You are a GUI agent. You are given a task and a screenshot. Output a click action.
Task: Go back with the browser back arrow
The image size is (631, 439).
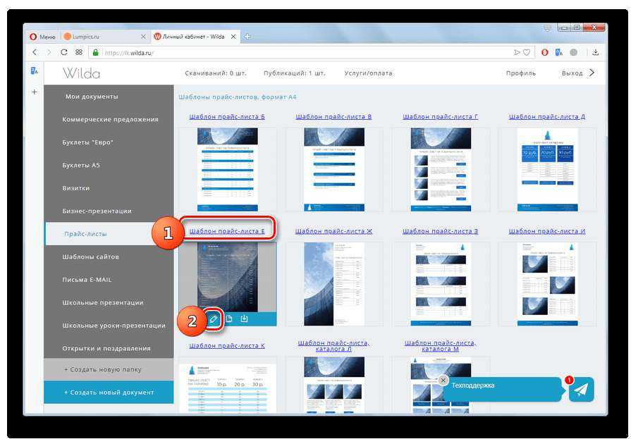[35, 52]
